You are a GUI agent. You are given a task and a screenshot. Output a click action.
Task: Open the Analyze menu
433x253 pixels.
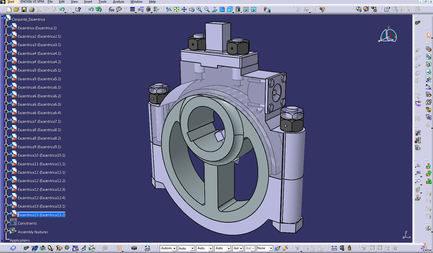point(118,2)
